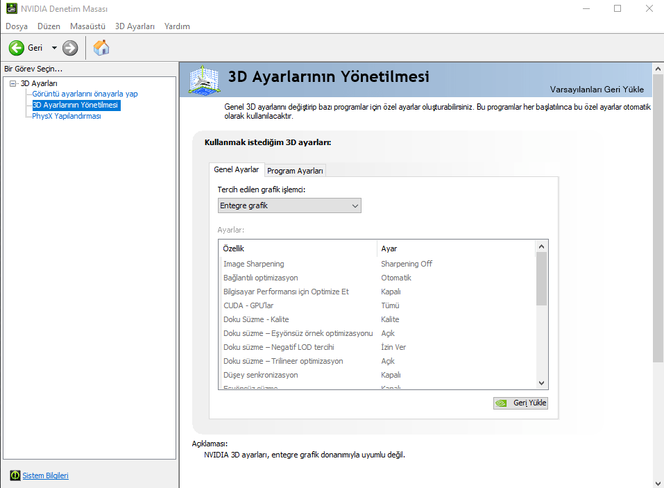Click the Sharpening Off value
Image resolution: width=664 pixels, height=488 pixels.
(x=407, y=264)
